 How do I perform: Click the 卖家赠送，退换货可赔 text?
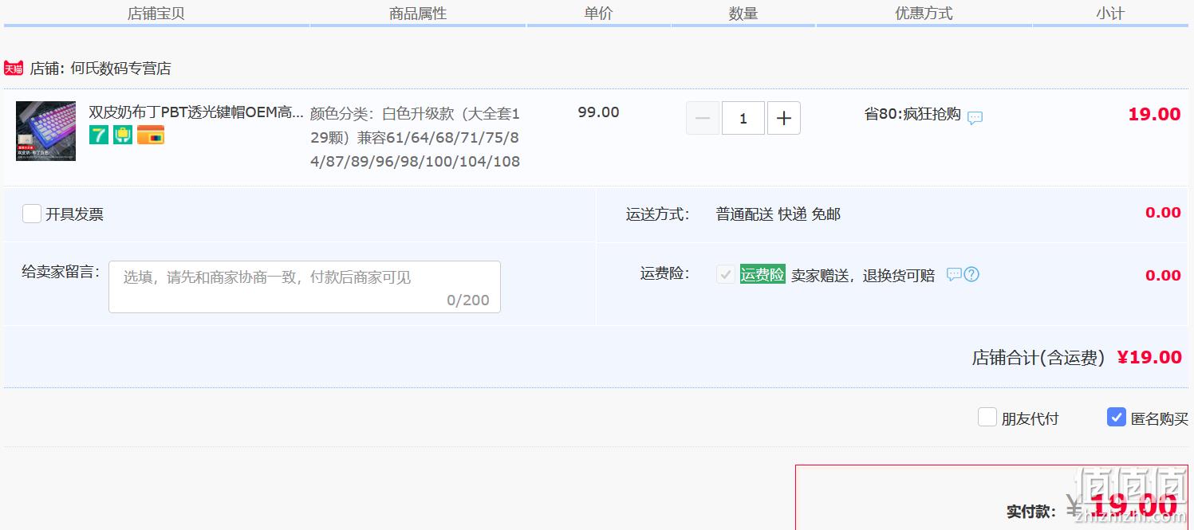click(863, 276)
